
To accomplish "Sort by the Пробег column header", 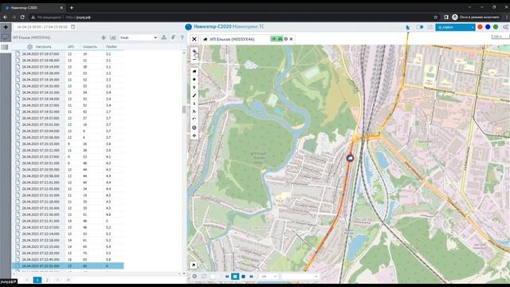I will pyautogui.click(x=112, y=47).
